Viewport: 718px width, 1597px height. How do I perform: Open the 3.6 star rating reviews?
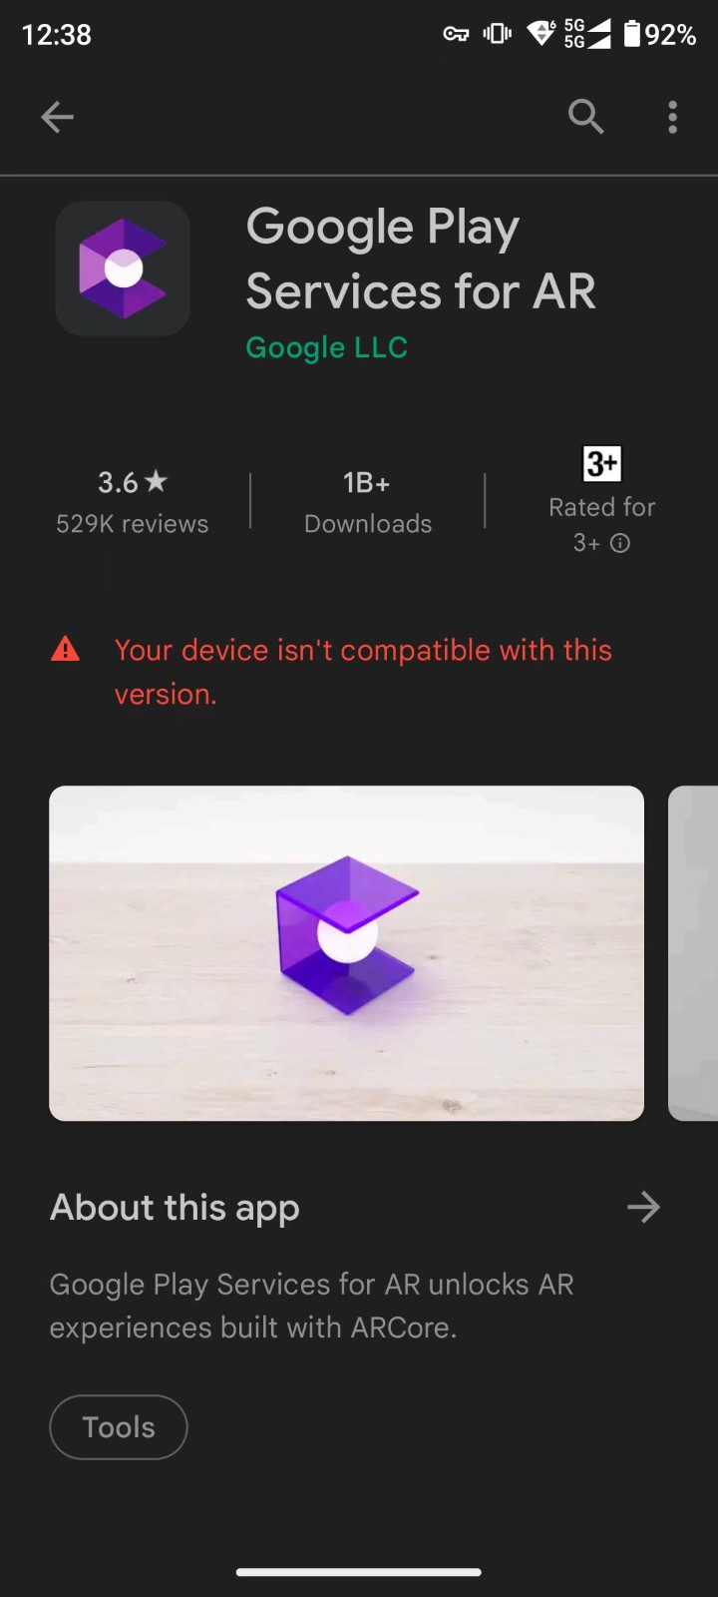pyautogui.click(x=132, y=502)
